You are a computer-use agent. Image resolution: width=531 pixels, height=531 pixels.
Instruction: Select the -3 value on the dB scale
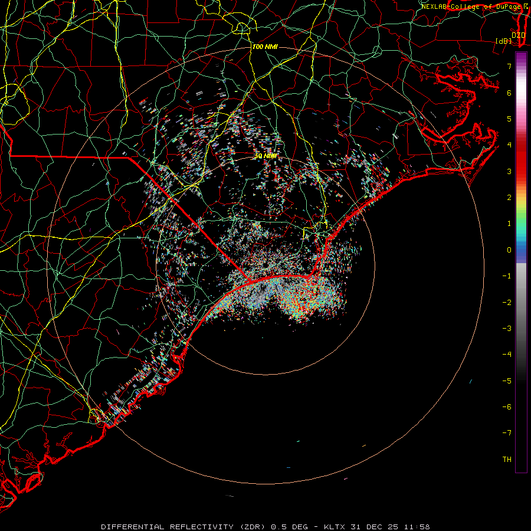coord(507,329)
